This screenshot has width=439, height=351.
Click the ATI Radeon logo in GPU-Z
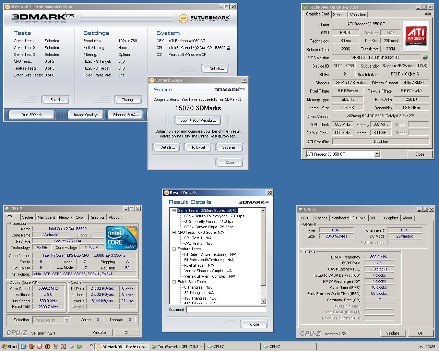point(416,36)
